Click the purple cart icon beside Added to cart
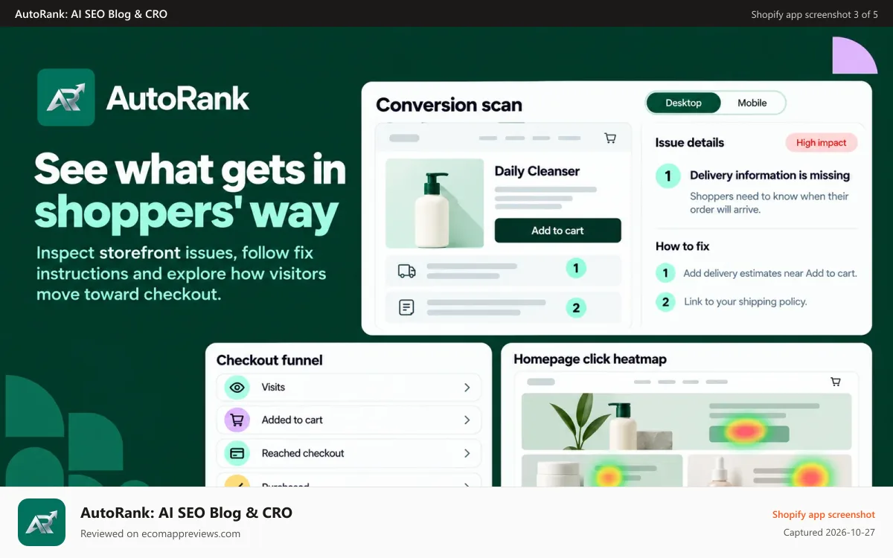 coord(237,420)
